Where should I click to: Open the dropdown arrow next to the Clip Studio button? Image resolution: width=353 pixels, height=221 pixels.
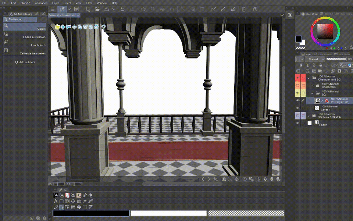69,9
